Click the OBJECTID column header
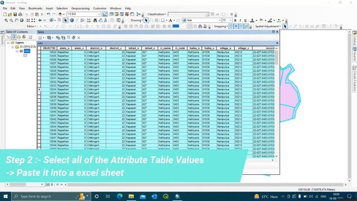357x201 pixels. tap(49, 49)
